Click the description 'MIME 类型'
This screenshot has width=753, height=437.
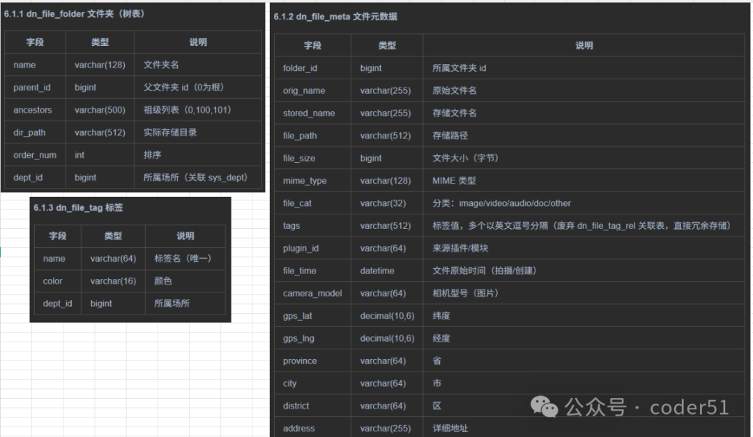pos(454,181)
